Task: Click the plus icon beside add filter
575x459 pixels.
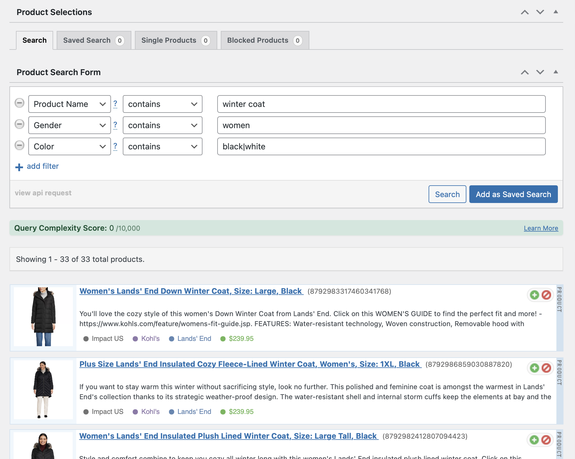Action: point(19,167)
